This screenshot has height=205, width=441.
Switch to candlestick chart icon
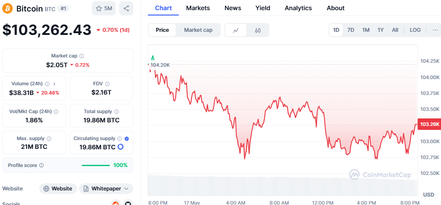(258, 30)
